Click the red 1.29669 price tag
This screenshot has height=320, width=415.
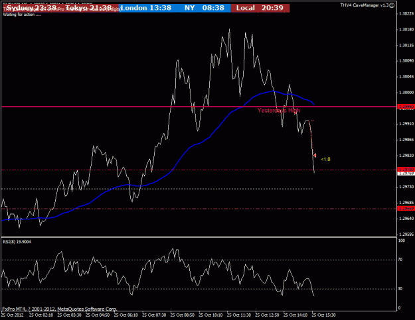point(406,208)
